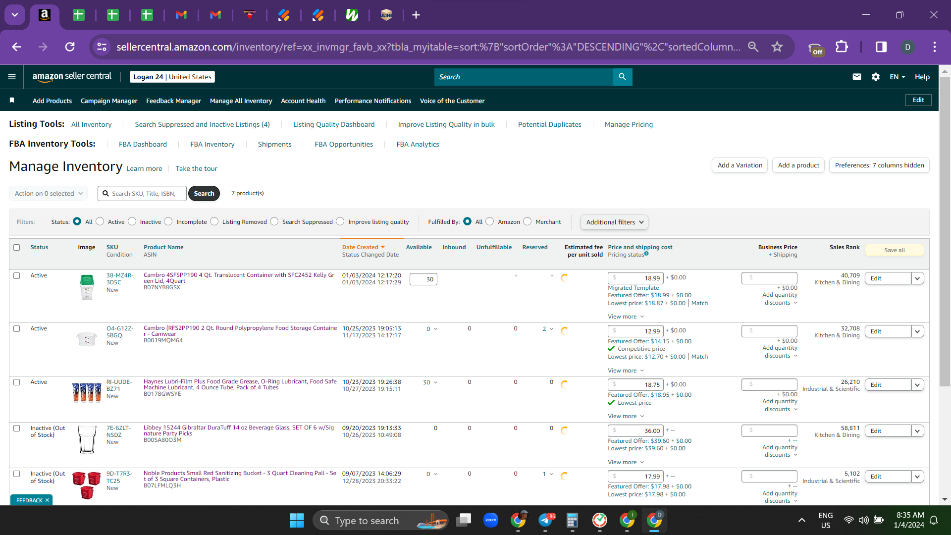Click the pricing status info icon

tap(646, 254)
